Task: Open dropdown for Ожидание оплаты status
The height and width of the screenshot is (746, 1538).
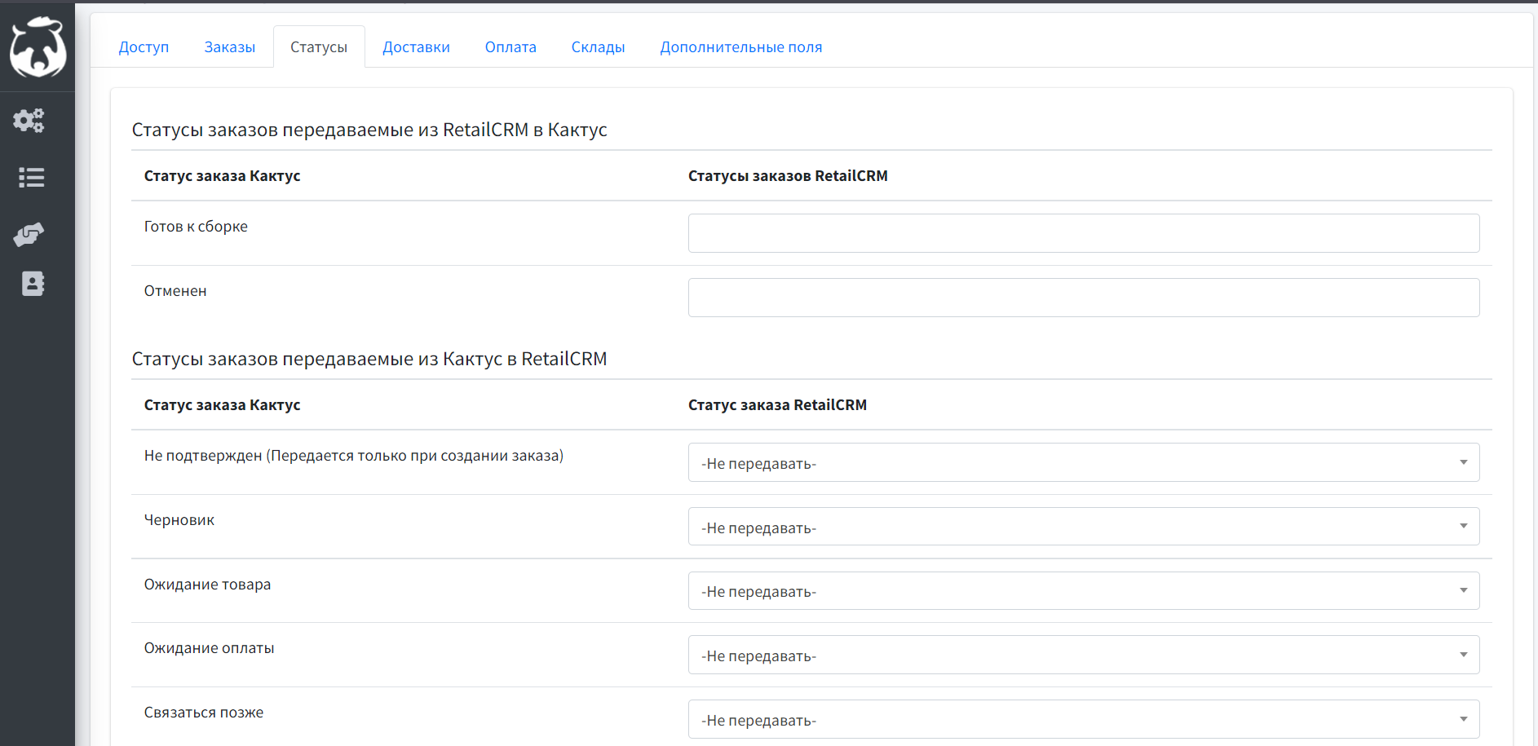Action: 1084,655
